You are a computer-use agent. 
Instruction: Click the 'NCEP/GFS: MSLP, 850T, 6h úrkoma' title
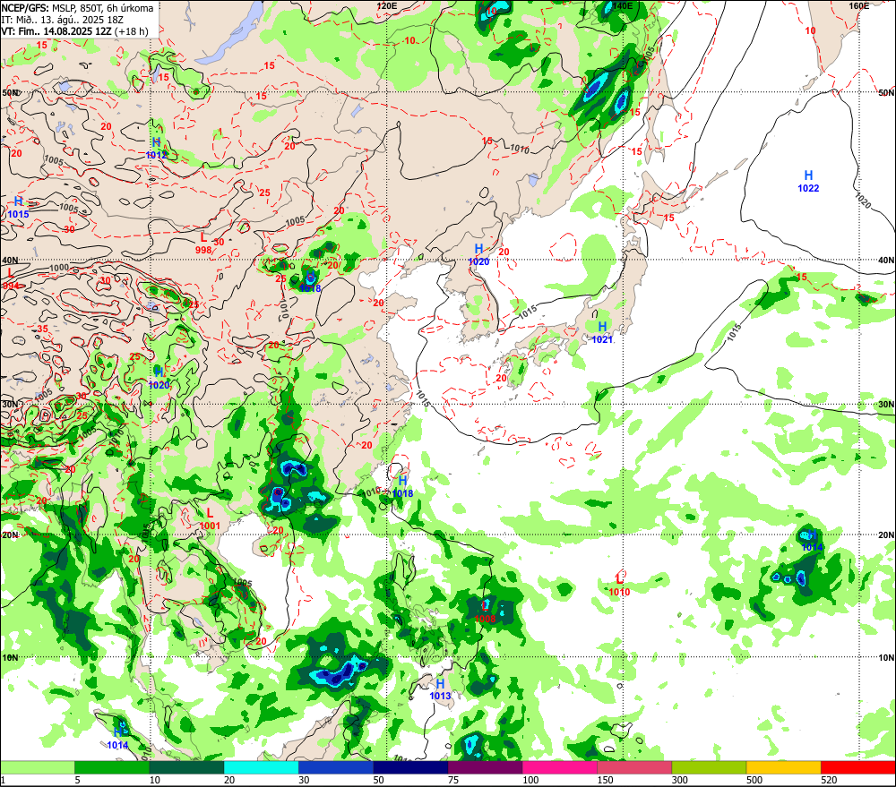(78, 8)
